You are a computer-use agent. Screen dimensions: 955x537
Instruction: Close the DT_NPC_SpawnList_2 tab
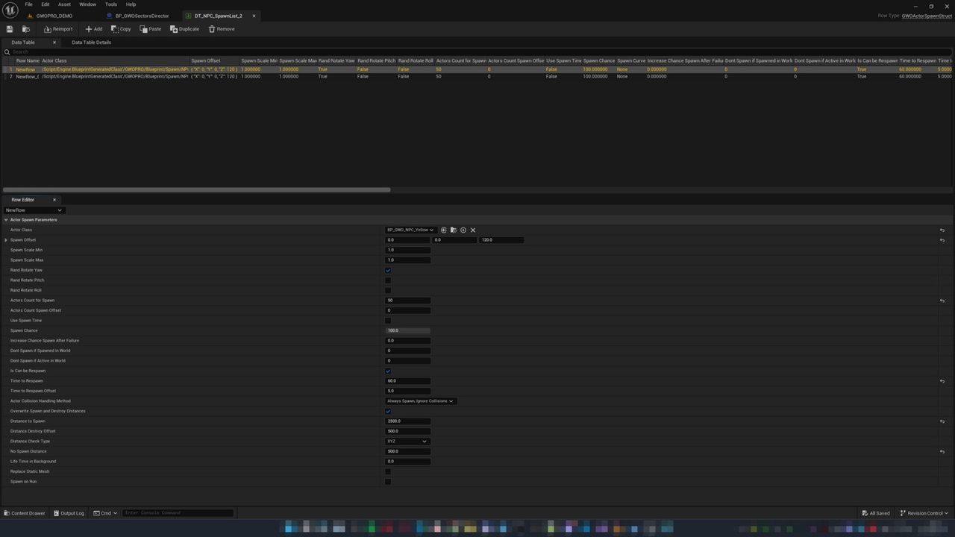point(254,16)
